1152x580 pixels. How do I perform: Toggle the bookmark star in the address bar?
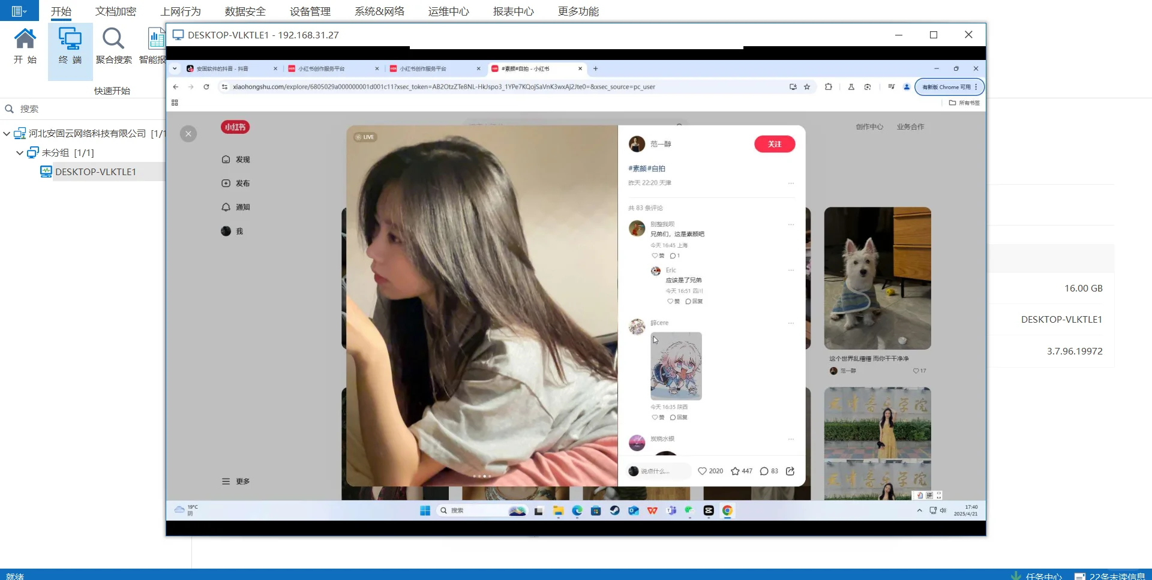(807, 87)
